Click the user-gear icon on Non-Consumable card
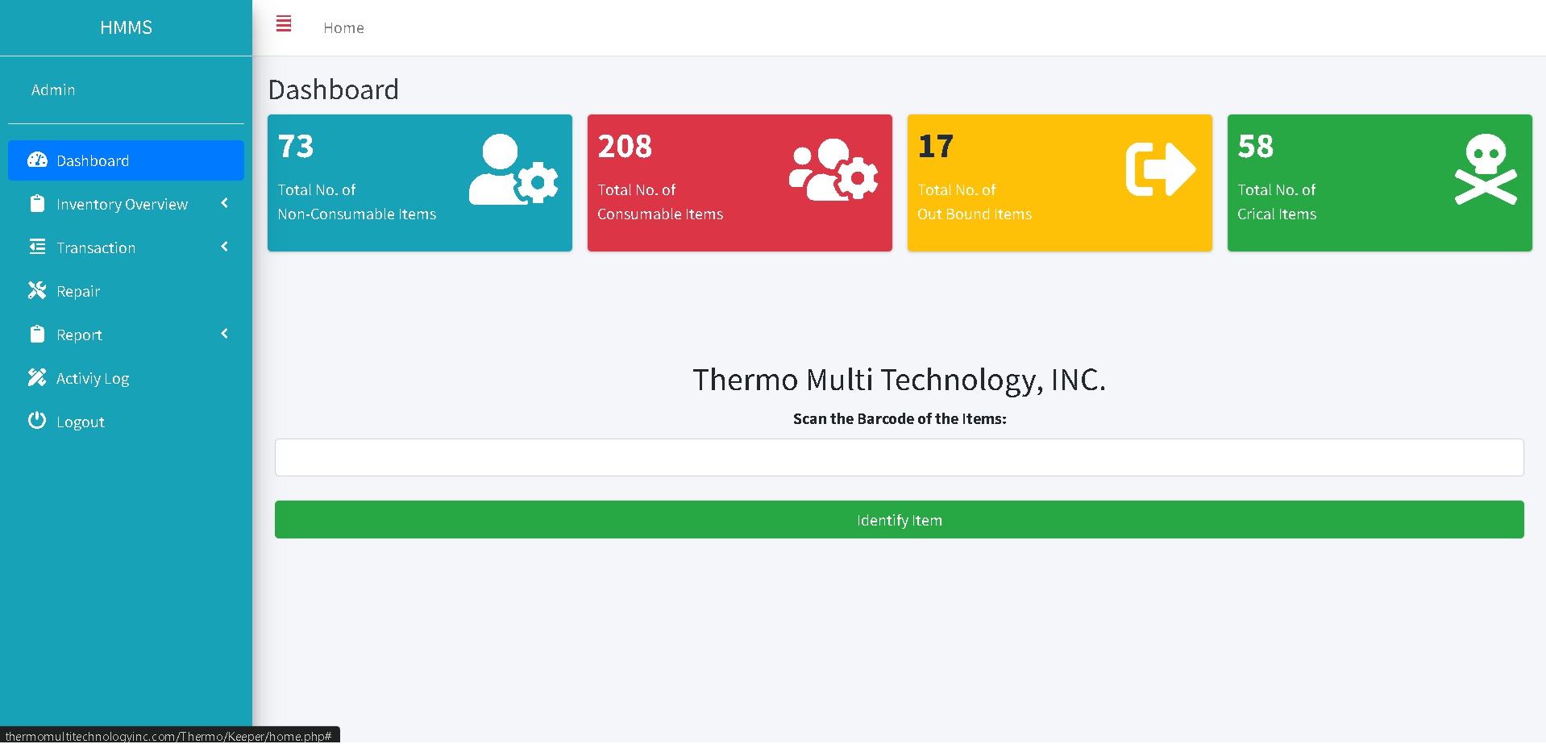 pos(513,169)
